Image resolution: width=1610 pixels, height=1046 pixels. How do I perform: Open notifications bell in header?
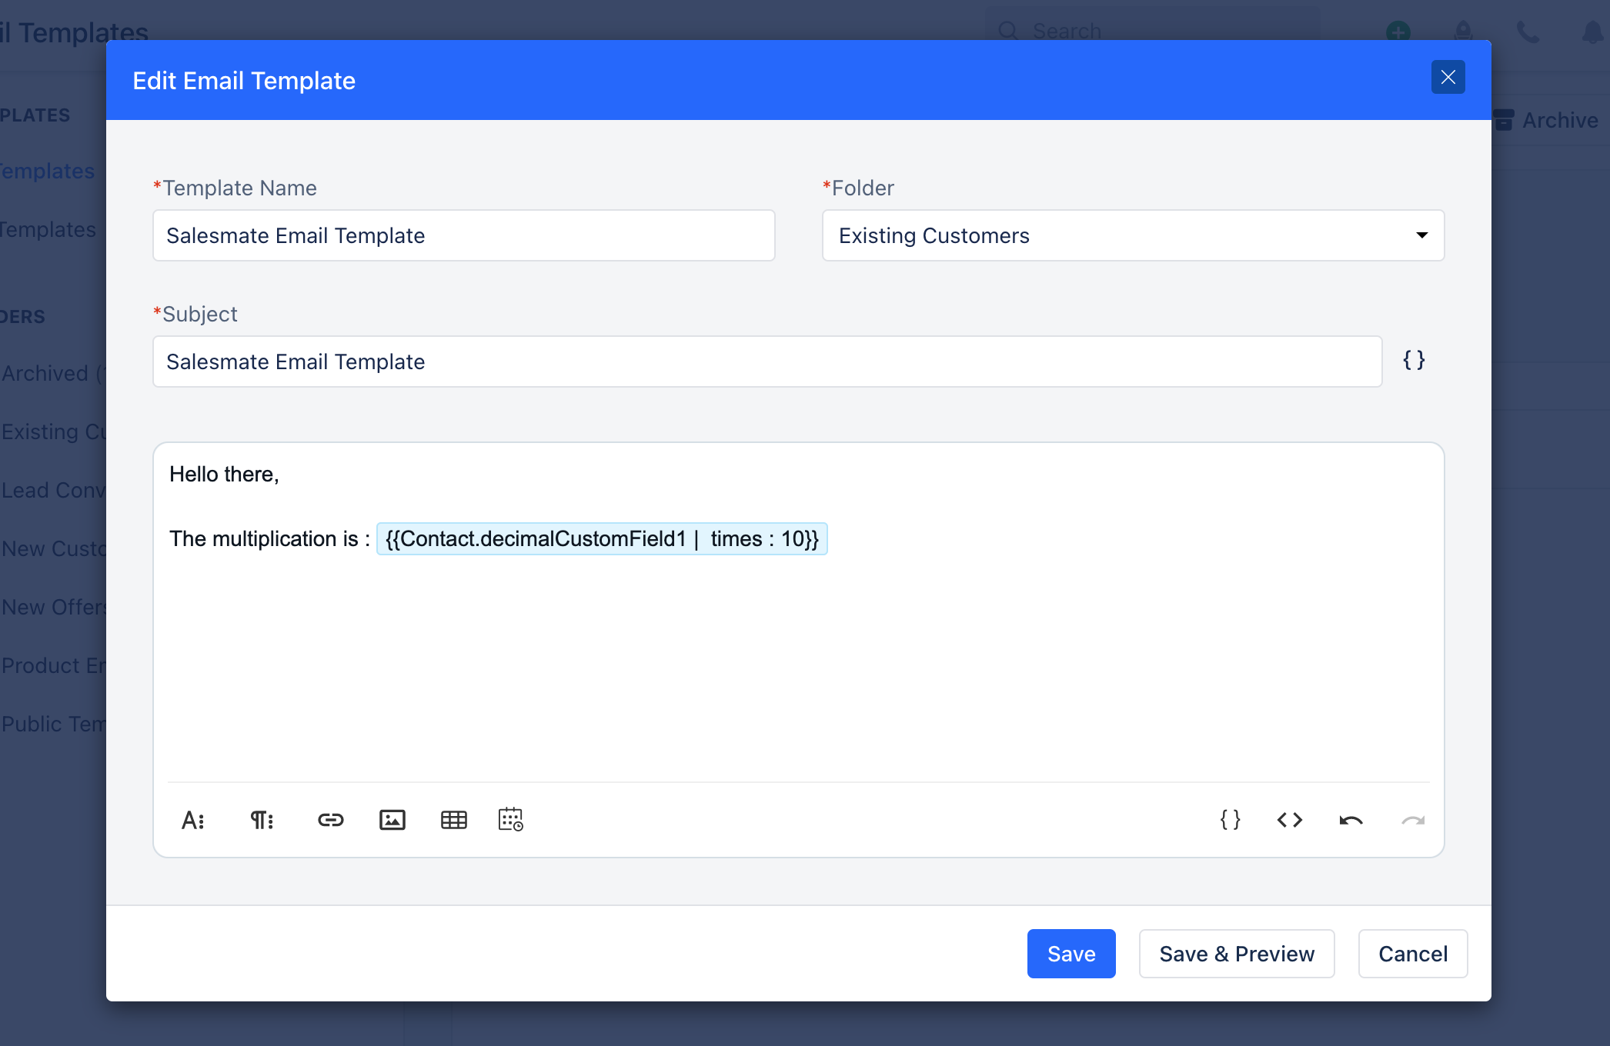click(x=1592, y=32)
